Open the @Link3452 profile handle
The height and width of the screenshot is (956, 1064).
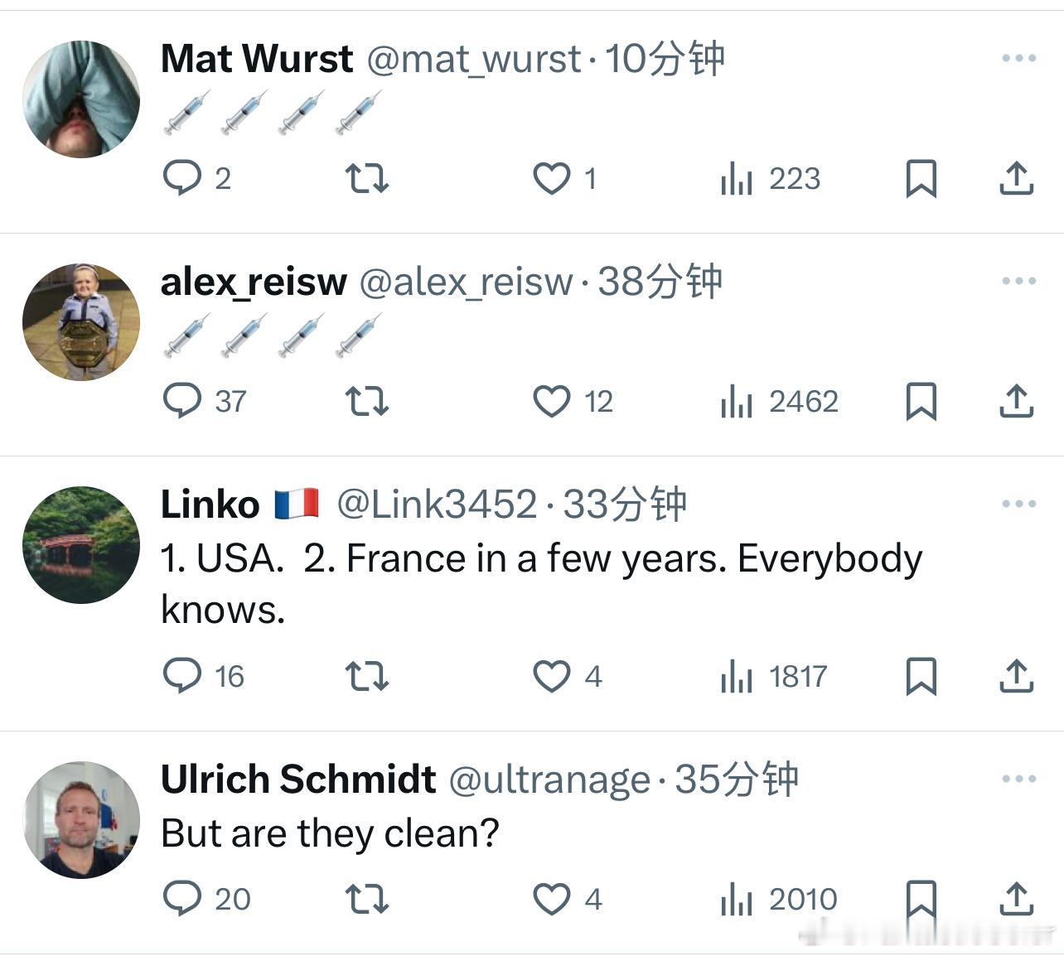[x=437, y=504]
